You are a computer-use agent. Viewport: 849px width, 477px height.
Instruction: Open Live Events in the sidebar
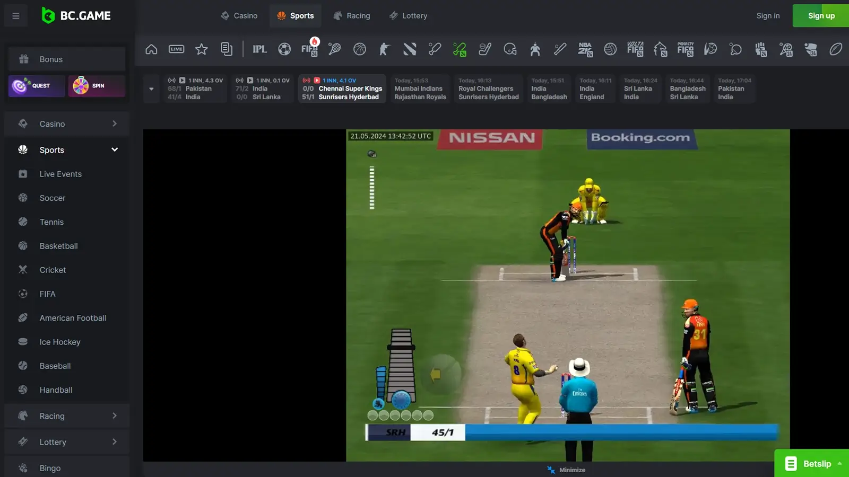pos(67,174)
